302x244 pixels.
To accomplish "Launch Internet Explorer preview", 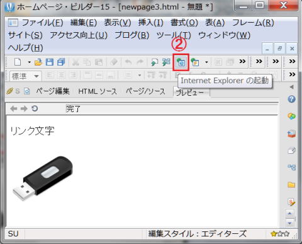I will [181, 62].
